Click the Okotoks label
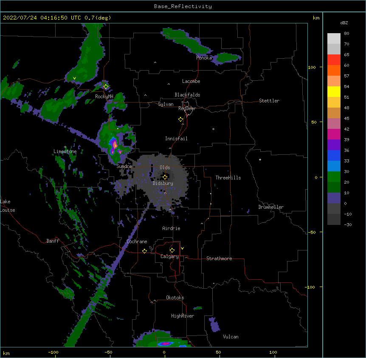366x358 pixels. [175, 298]
